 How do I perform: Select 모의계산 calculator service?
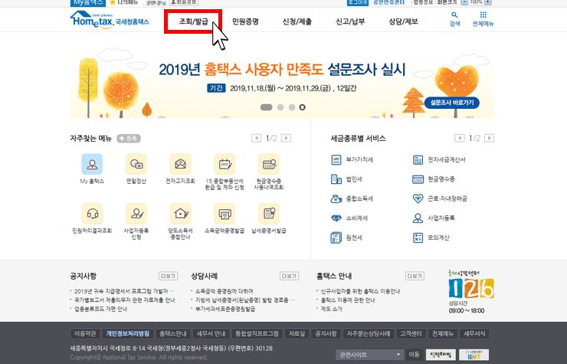[x=431, y=238]
